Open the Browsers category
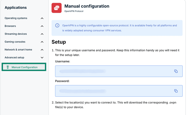The height and width of the screenshot is (115, 191). click(x=10, y=26)
